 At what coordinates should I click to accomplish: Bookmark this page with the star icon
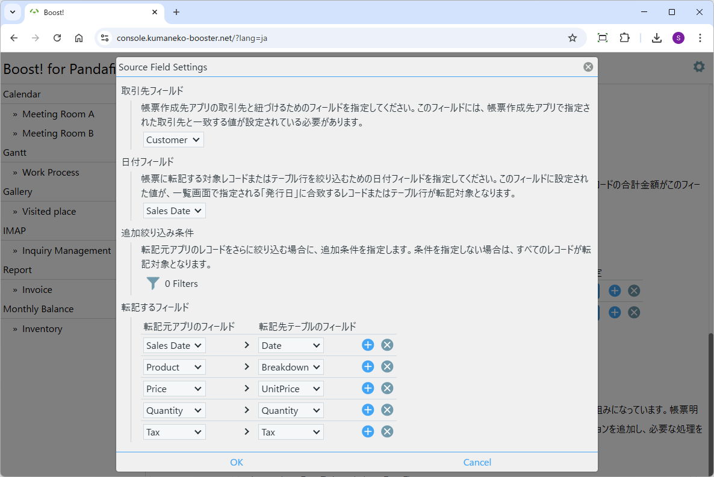572,38
